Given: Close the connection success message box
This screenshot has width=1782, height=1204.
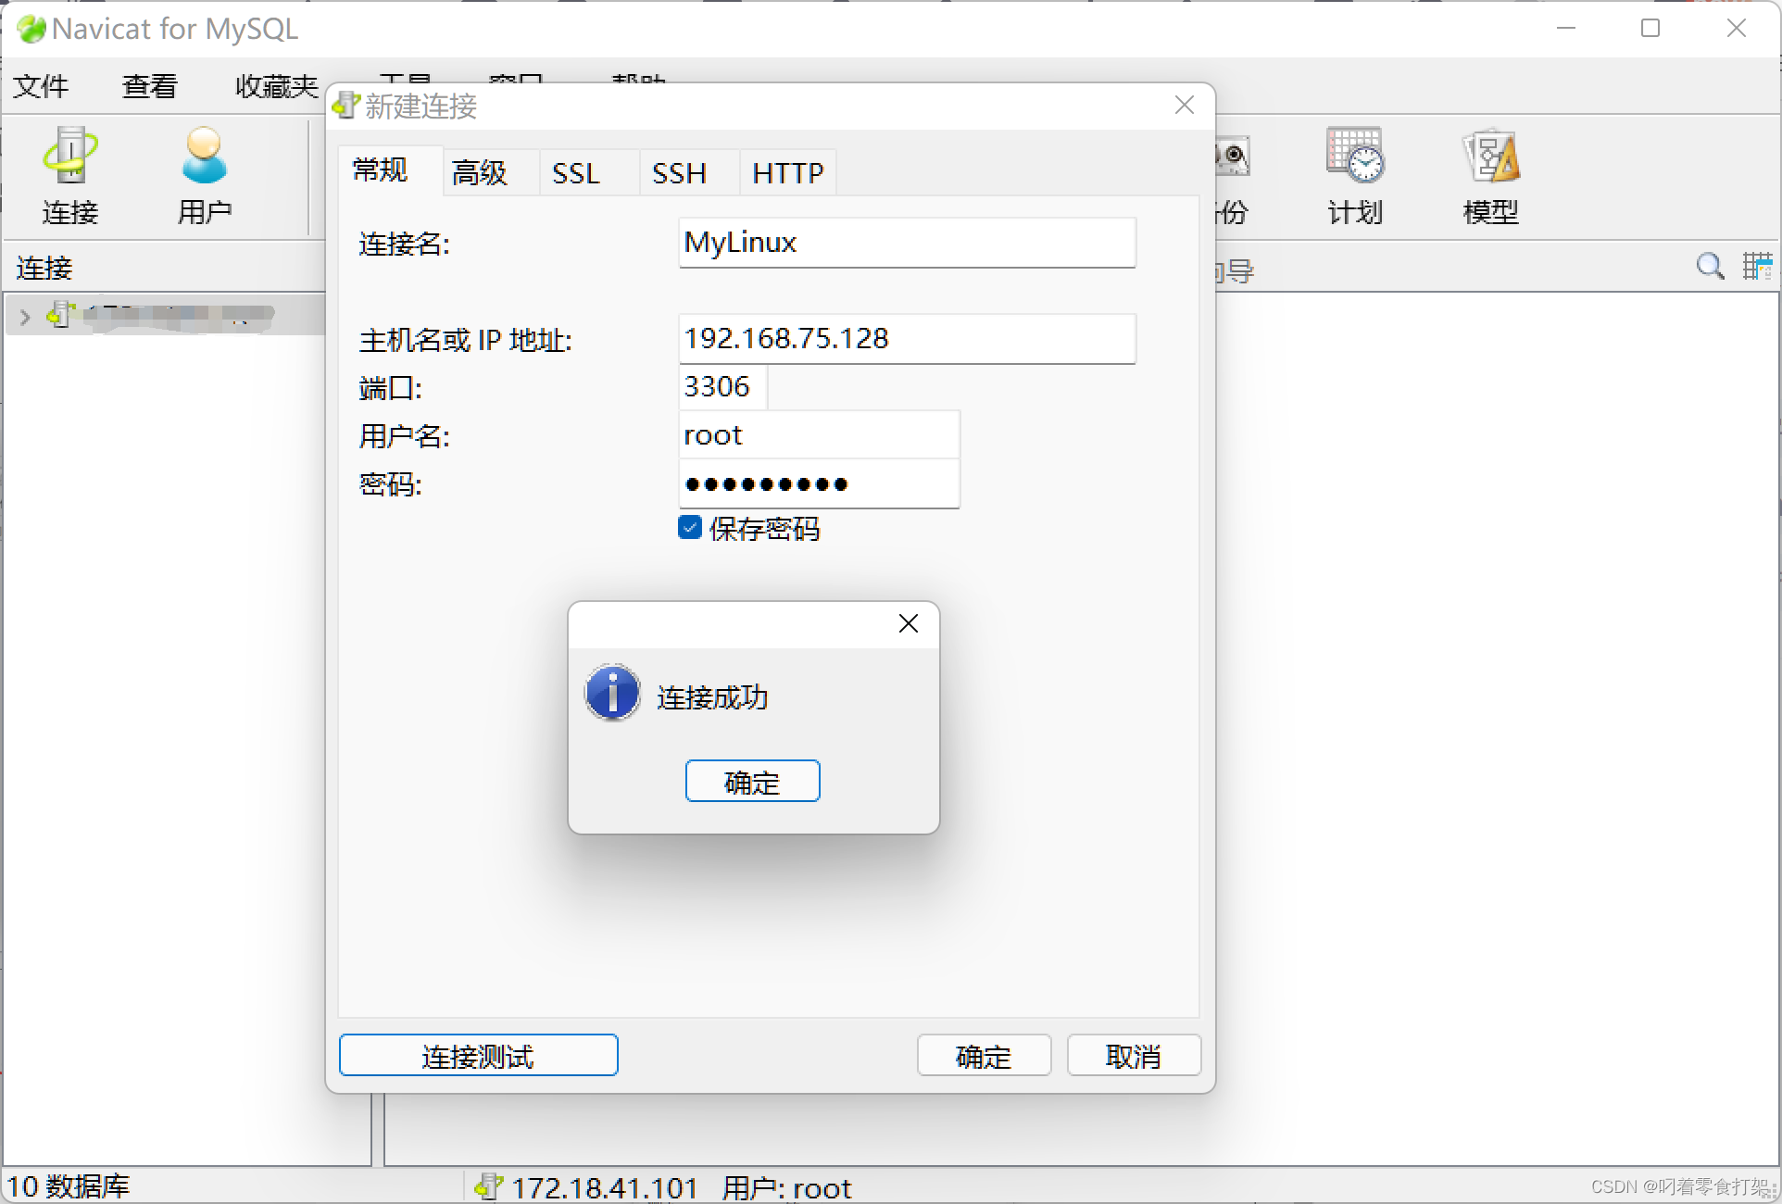Looking at the screenshot, I should (908, 623).
